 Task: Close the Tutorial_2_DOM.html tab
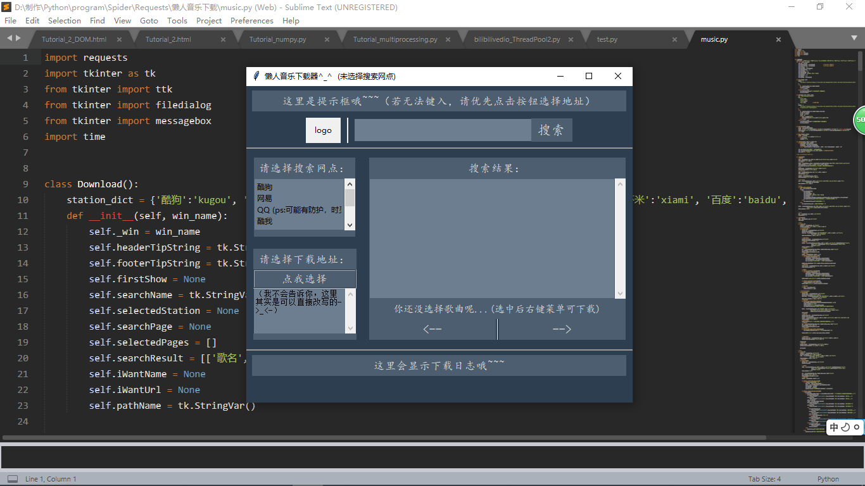click(119, 39)
